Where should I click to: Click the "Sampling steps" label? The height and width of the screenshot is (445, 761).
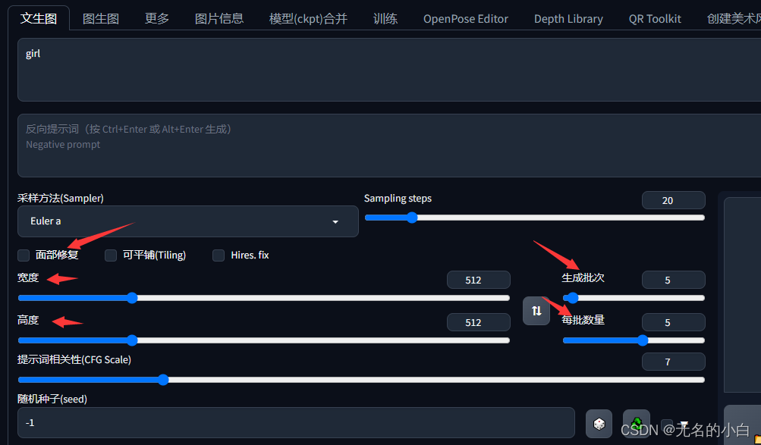pyautogui.click(x=398, y=199)
